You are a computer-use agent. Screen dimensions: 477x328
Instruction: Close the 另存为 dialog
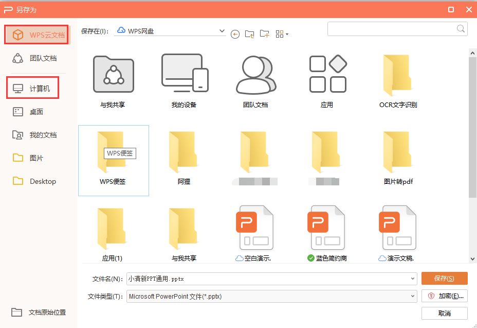click(x=469, y=10)
